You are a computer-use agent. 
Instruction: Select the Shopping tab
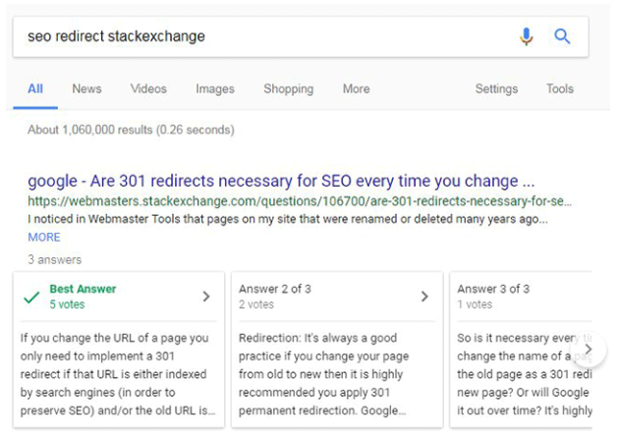pos(287,88)
